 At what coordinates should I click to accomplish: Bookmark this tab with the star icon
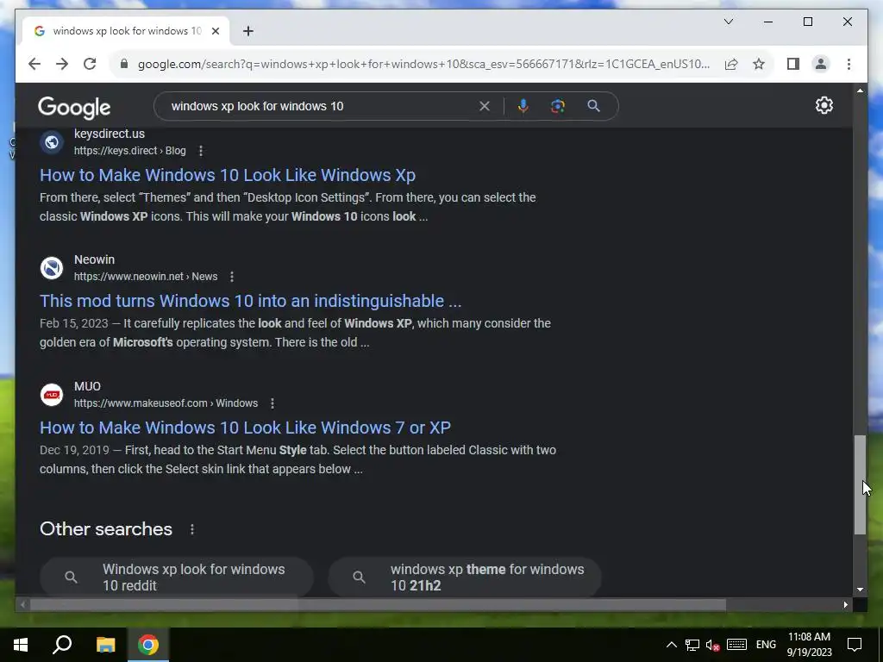click(759, 64)
